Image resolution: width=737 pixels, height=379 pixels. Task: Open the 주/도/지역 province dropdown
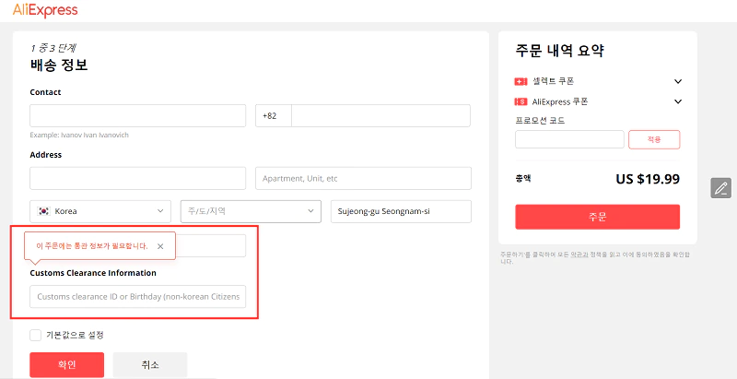tap(251, 211)
